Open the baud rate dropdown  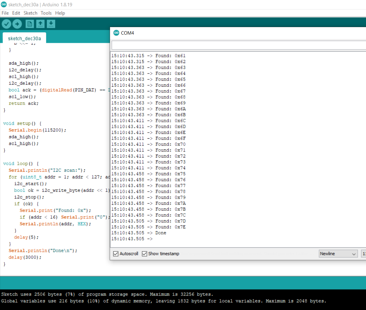(363, 254)
